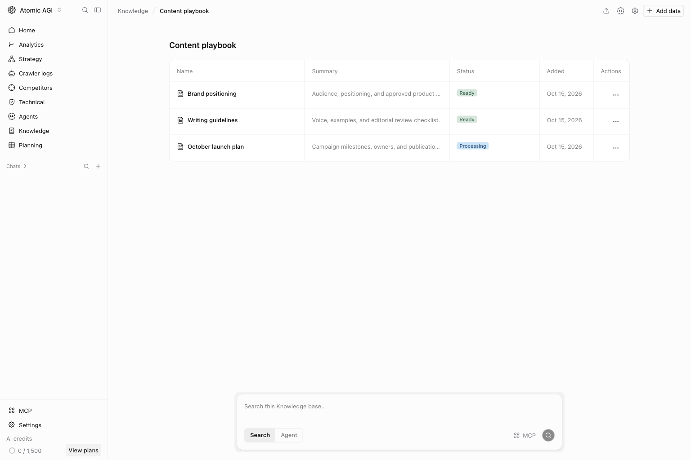The height and width of the screenshot is (460, 691).
Task: Click the Add data button
Action: point(663,11)
